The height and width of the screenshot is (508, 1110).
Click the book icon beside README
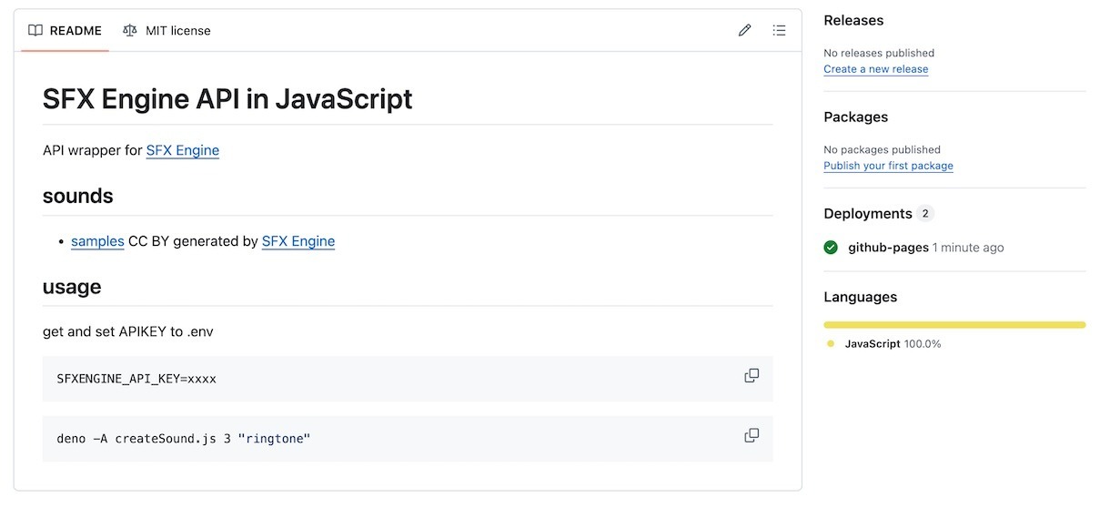(35, 30)
